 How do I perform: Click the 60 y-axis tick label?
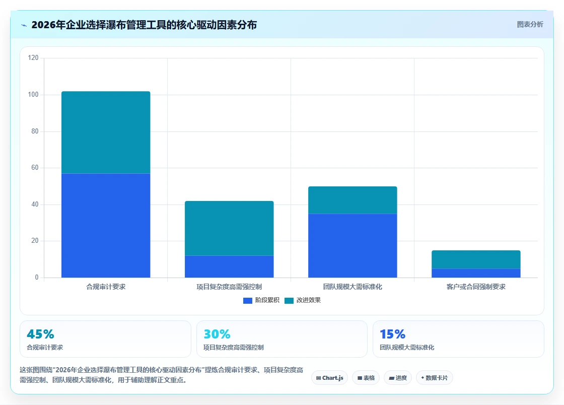(x=35, y=168)
